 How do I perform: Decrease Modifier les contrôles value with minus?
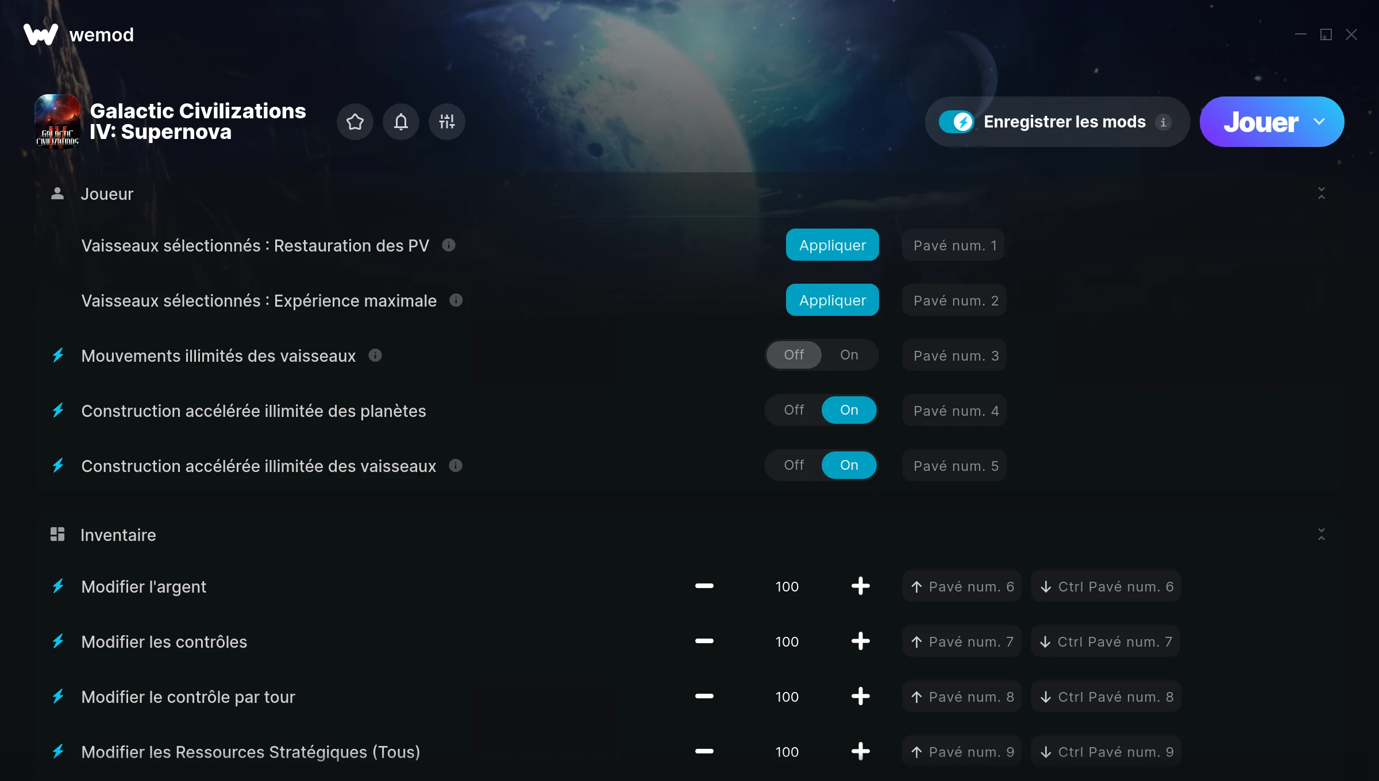(704, 641)
